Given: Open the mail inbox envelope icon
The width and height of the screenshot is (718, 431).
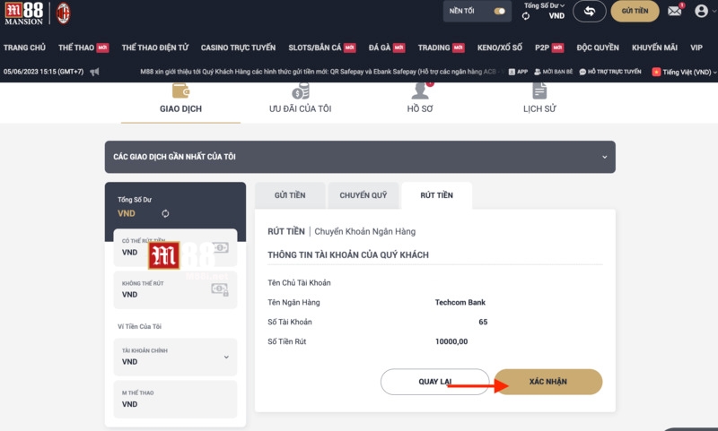Looking at the screenshot, I should click(674, 12).
